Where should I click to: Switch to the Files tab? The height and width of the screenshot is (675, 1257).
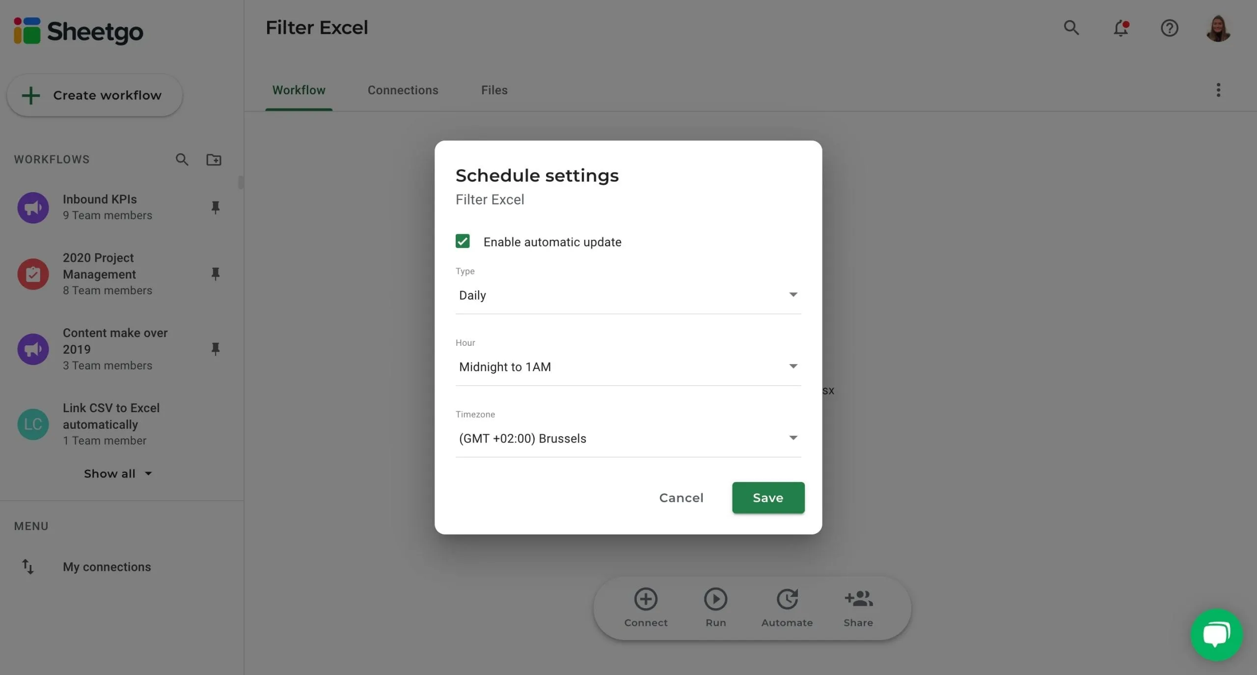click(x=494, y=90)
